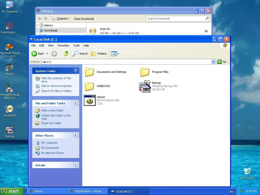Open the File menu
Viewport: 260px width, 195px height.
point(33,45)
